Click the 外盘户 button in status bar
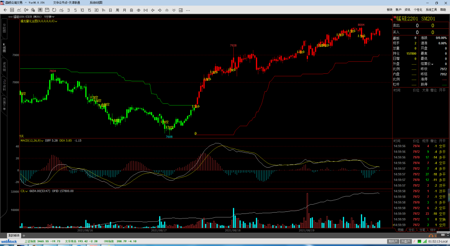The height and width of the screenshot is (246, 450). [405, 241]
